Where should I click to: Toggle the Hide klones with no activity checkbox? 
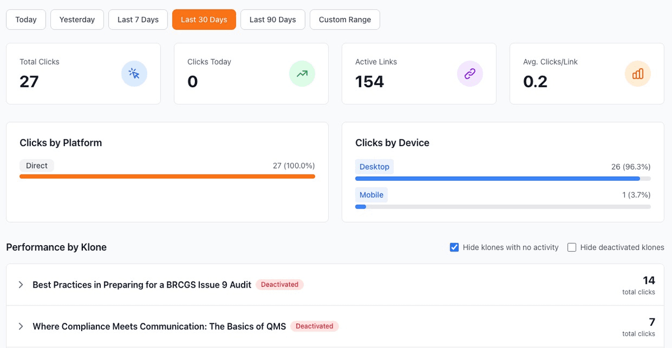coord(454,247)
